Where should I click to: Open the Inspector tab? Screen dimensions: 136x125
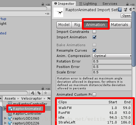tap(64, 4)
